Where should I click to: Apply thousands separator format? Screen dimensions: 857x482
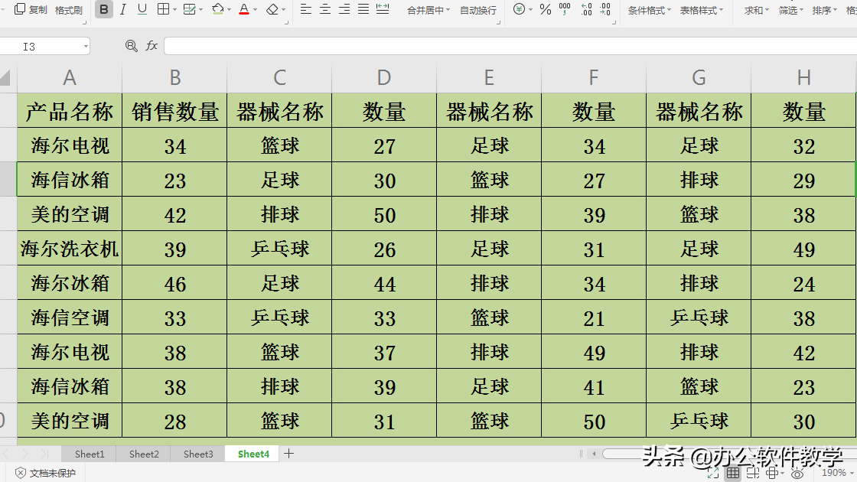click(x=565, y=8)
